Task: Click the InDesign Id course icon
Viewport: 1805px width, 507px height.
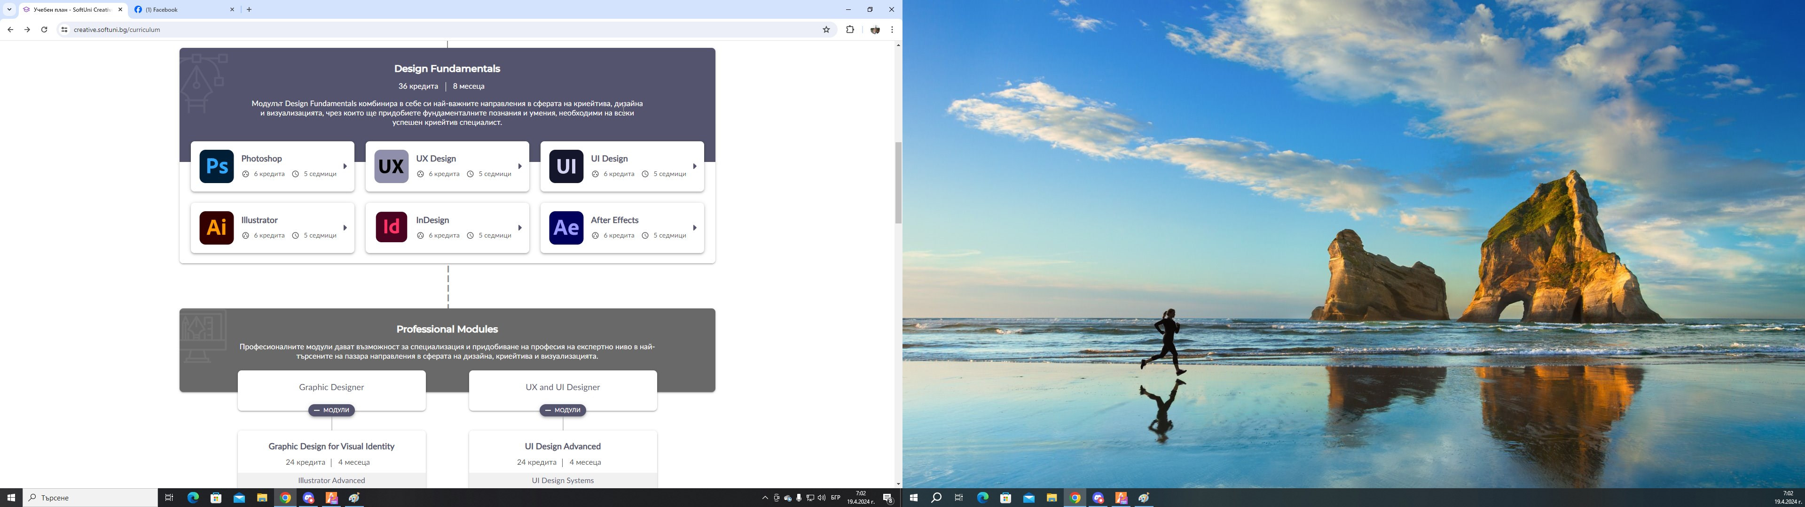Action: pyautogui.click(x=391, y=228)
